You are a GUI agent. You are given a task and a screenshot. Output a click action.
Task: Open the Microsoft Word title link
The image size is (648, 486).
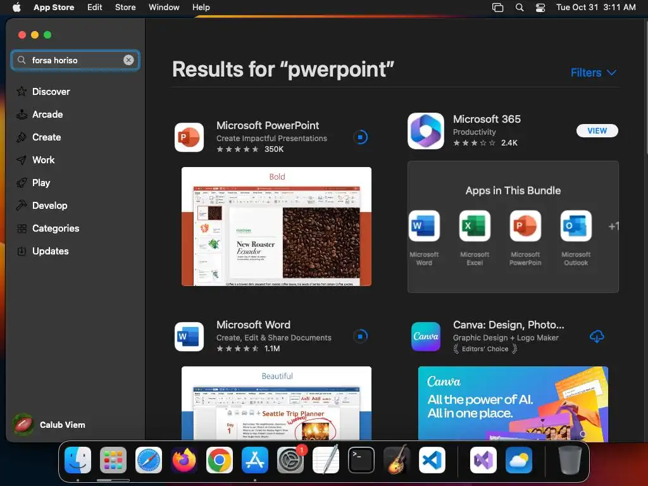[x=253, y=325]
